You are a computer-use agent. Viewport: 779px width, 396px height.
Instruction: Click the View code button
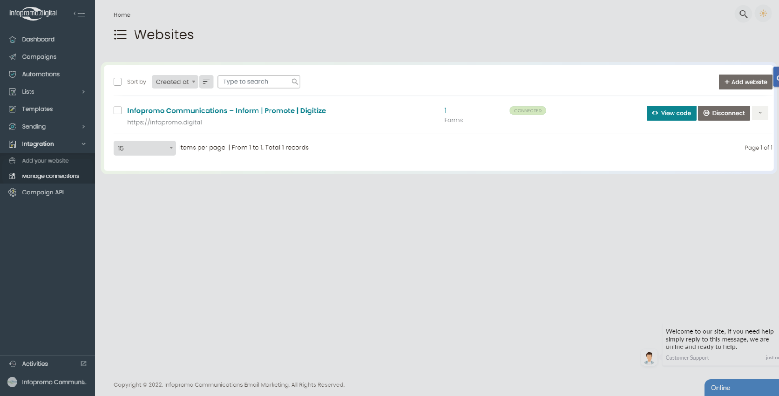click(671, 113)
